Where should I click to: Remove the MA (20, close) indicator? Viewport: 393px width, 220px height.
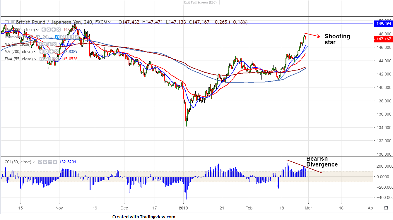55,44
